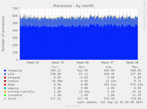Click the total current value 571.51
Viewport: 147px width, 109px height.
[56, 99]
